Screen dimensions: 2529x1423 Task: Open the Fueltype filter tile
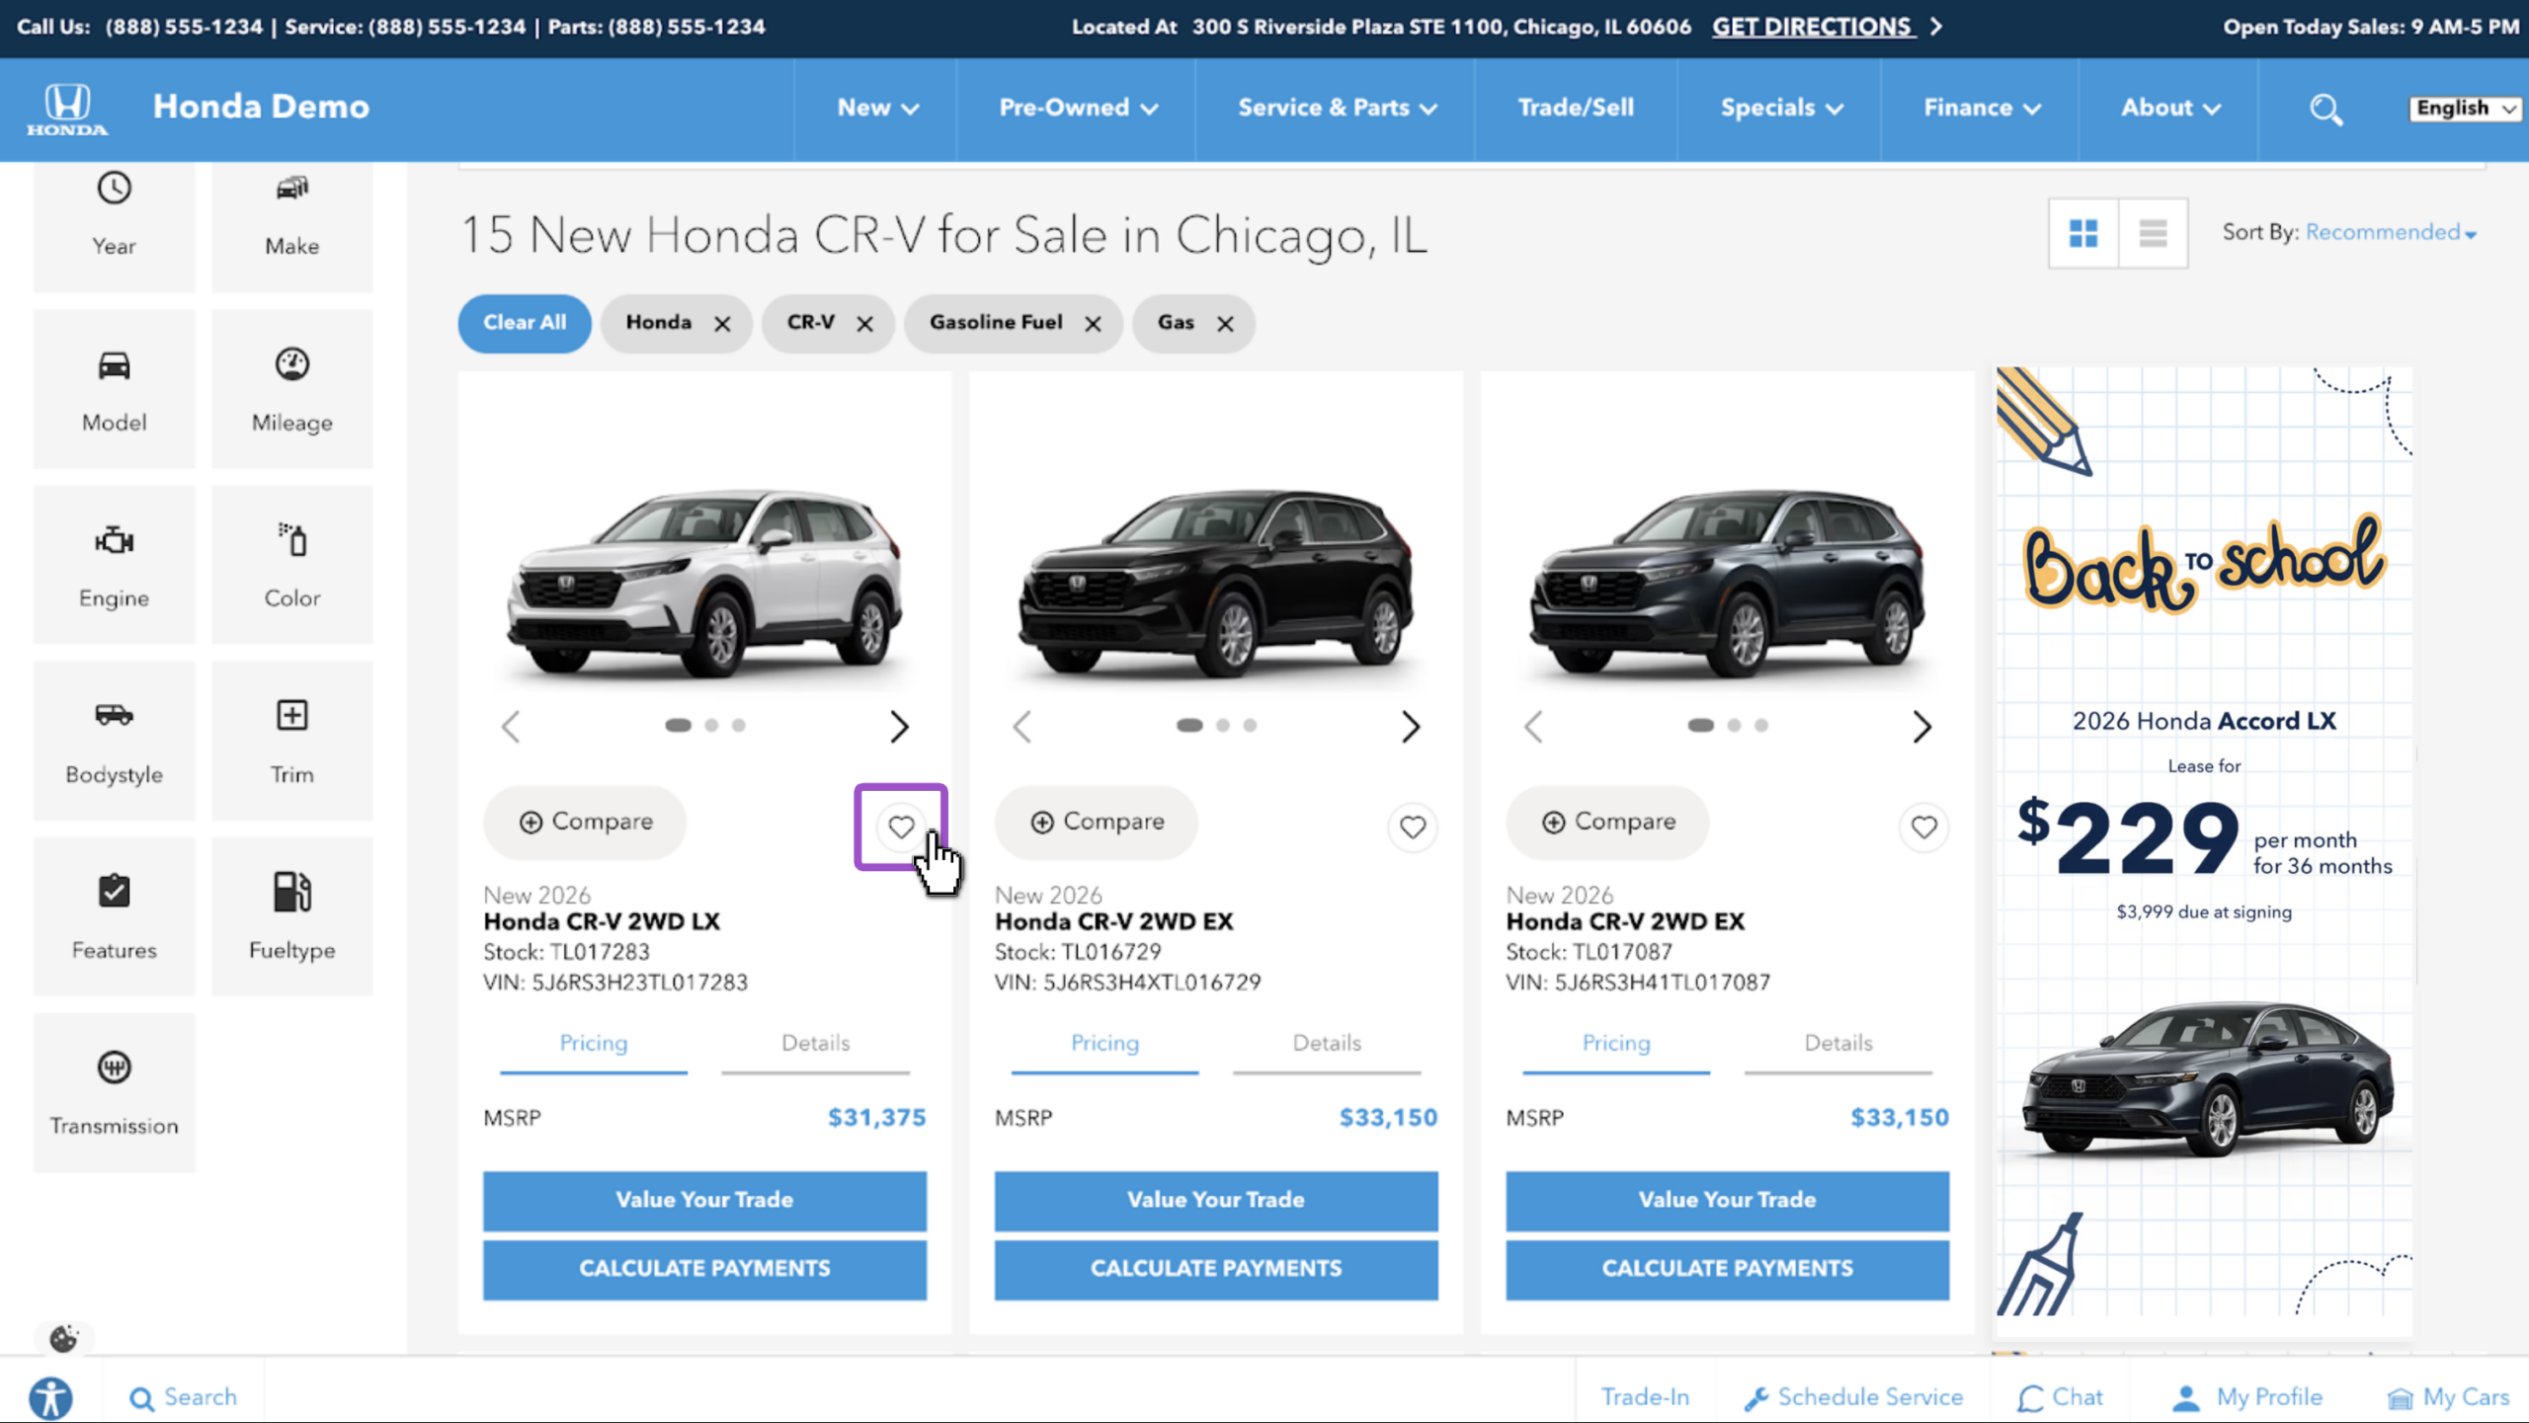291,916
